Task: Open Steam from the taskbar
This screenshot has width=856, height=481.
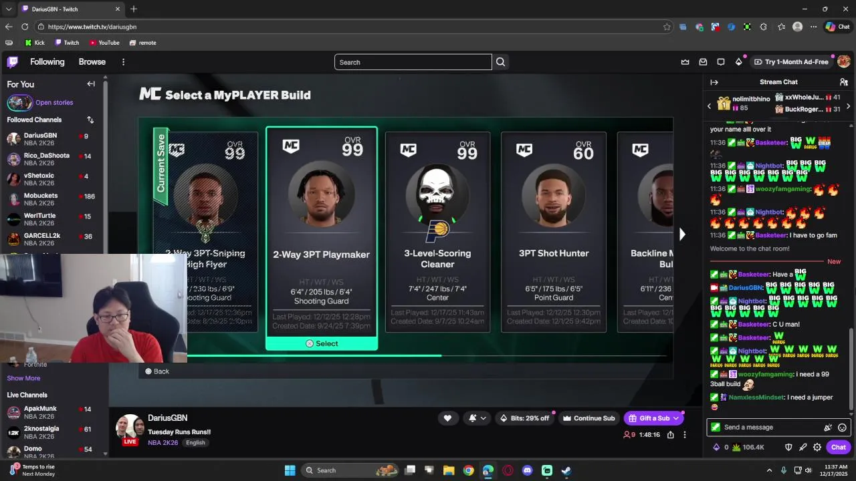Action: point(566,470)
